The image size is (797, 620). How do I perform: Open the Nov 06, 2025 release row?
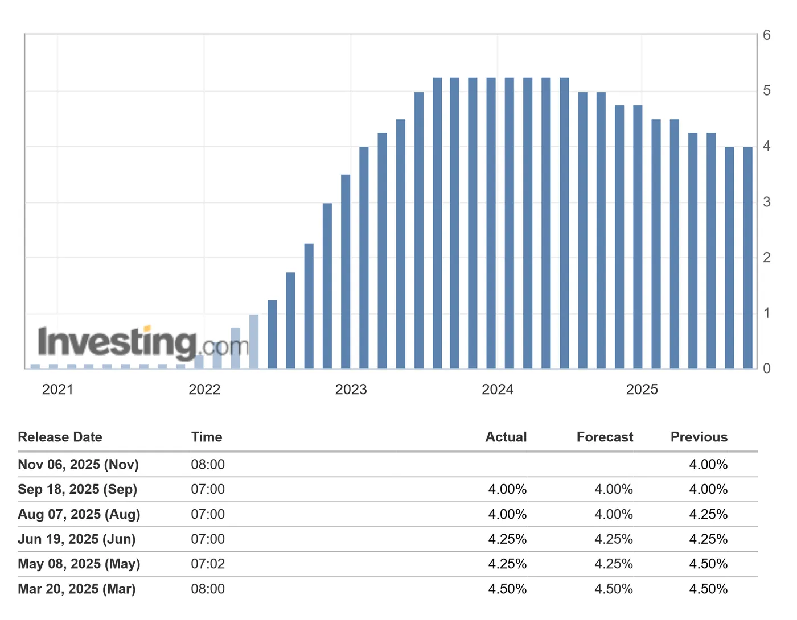[78, 465]
